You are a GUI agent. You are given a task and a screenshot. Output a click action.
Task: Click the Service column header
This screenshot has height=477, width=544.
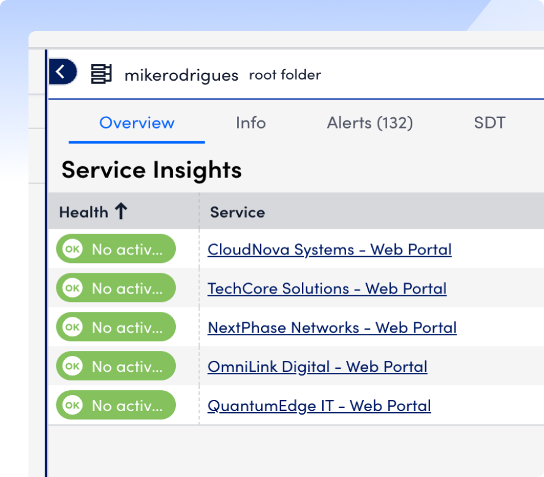tap(238, 212)
